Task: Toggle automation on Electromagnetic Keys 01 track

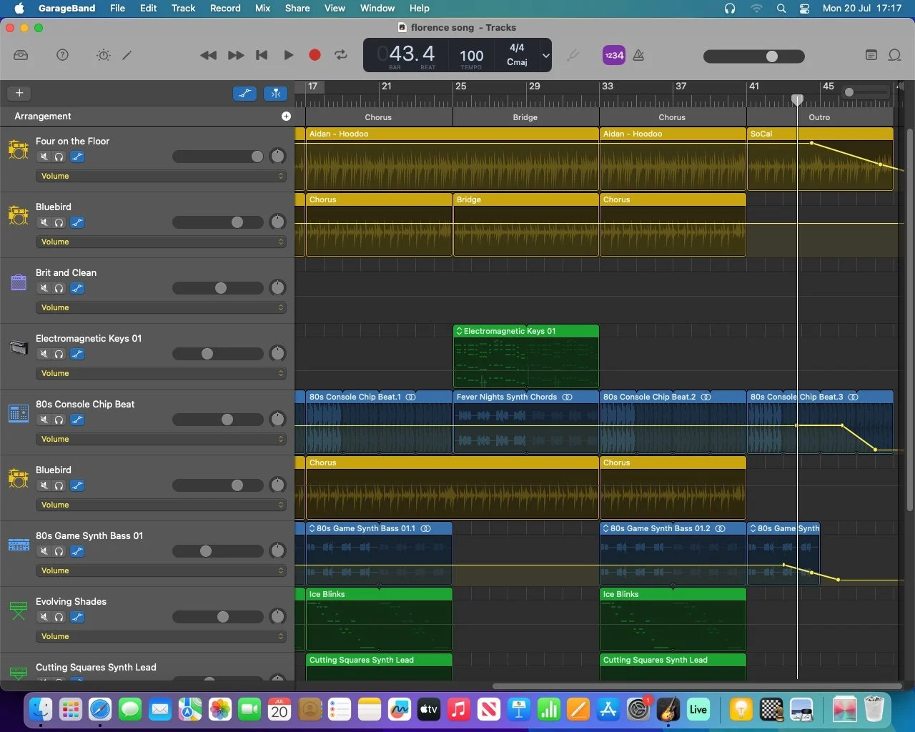Action: (77, 354)
